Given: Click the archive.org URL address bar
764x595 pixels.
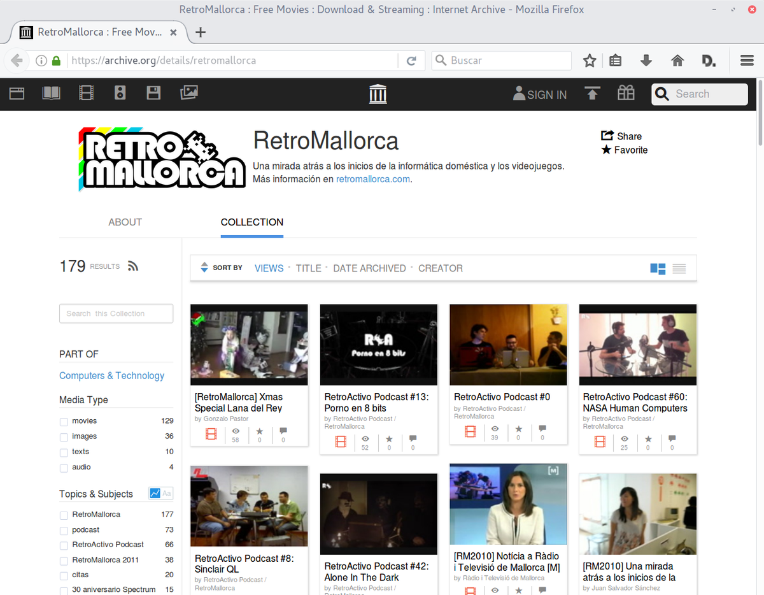Looking at the screenshot, I should tap(232, 61).
